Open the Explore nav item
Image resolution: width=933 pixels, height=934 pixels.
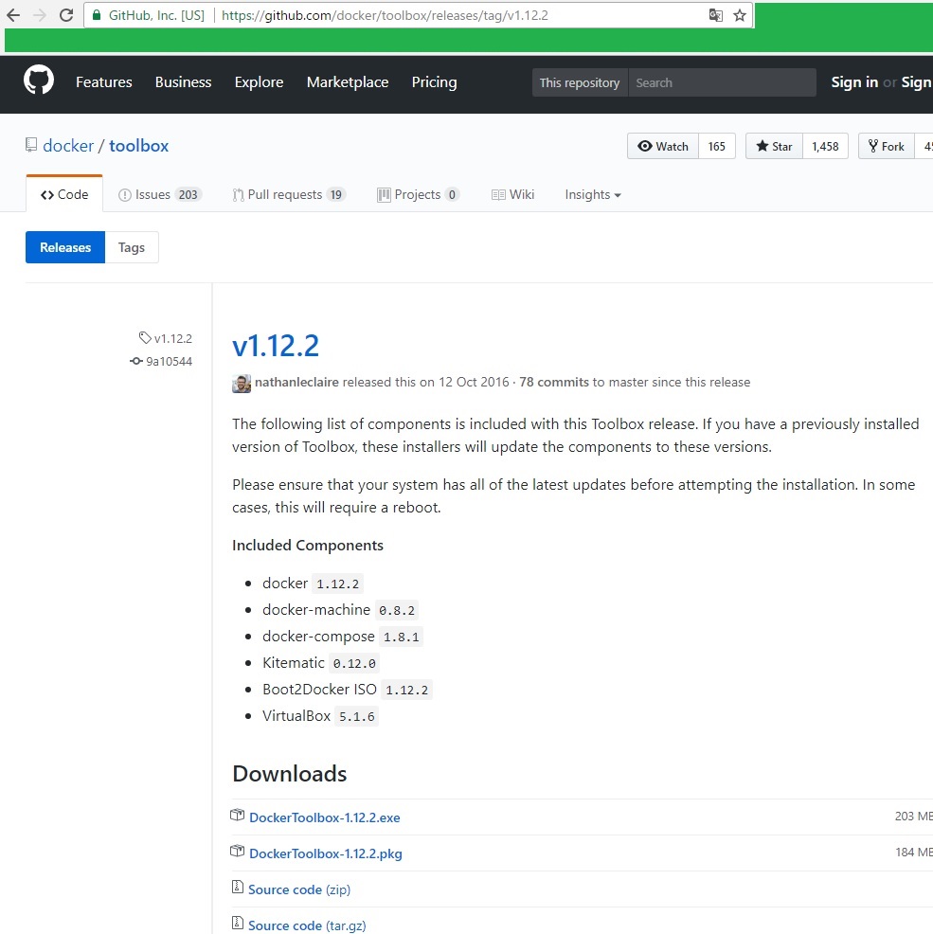(x=259, y=82)
